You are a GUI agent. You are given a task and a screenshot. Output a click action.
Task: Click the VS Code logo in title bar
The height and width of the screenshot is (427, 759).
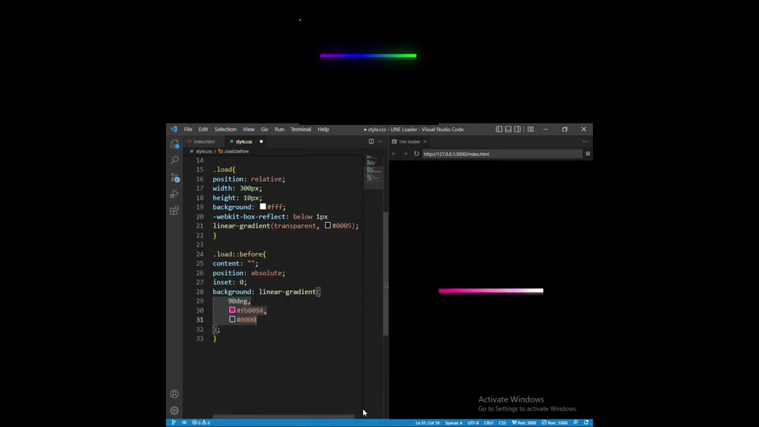173,129
